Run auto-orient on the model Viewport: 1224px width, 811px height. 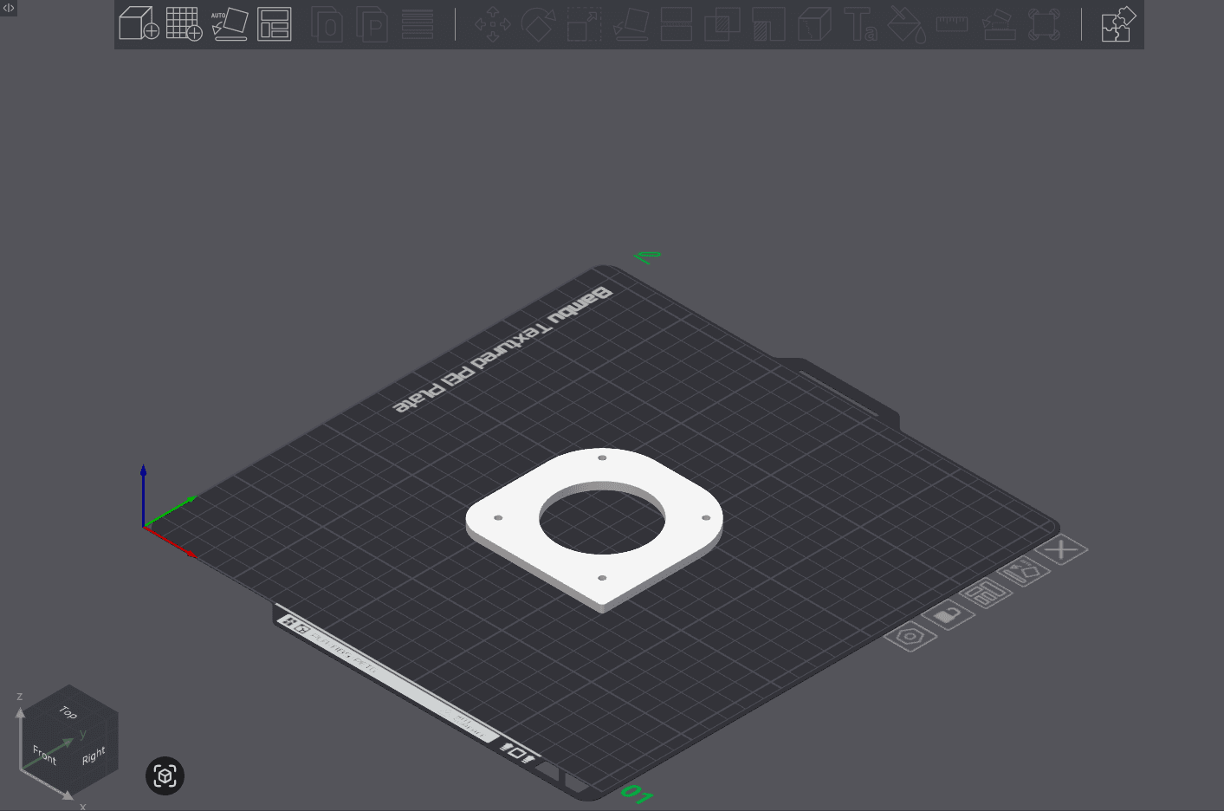[x=230, y=24]
